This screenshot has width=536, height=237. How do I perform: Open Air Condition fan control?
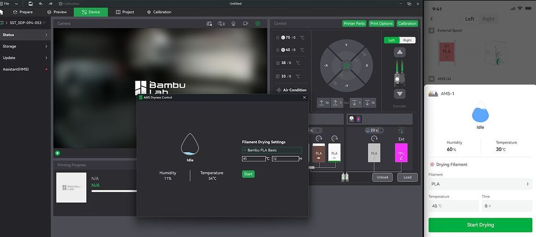coord(291,90)
